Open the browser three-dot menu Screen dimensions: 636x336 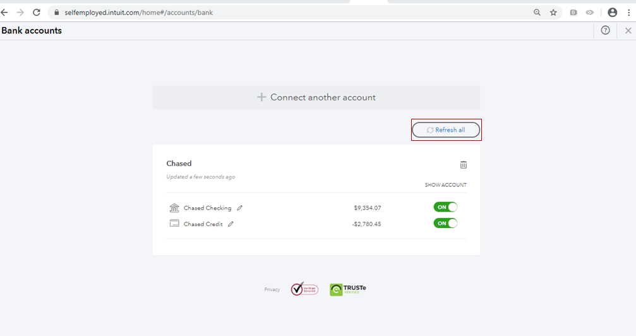click(x=629, y=13)
